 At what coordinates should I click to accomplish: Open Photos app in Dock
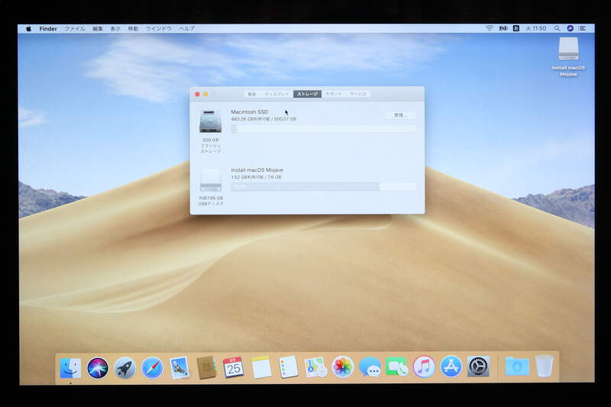342,367
